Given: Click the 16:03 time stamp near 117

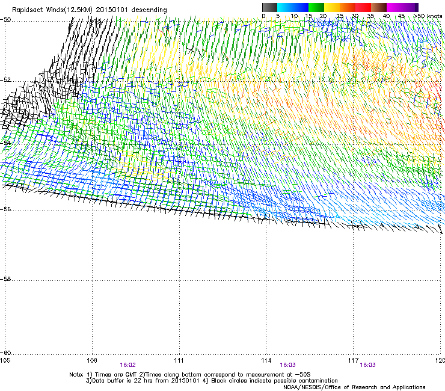Looking at the screenshot, I should coord(367,365).
